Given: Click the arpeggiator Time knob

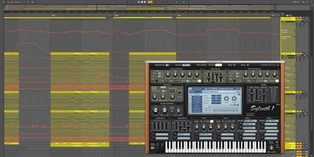Looking at the screenshot, I should 226,99.
